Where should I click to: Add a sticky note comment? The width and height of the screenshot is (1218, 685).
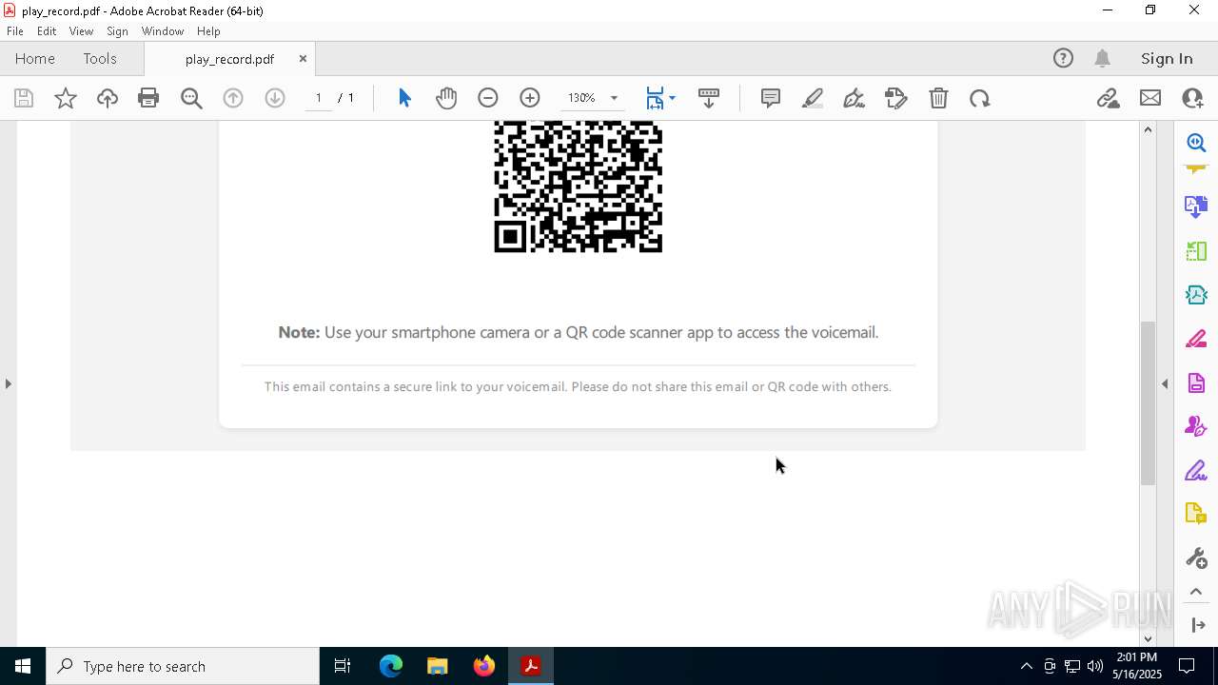771,98
